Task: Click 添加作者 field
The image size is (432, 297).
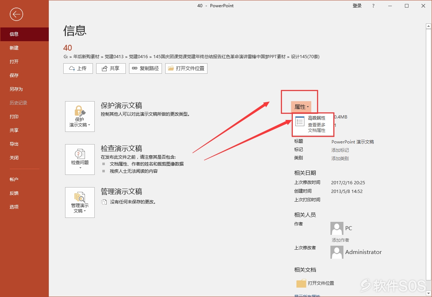Action: tap(340, 240)
